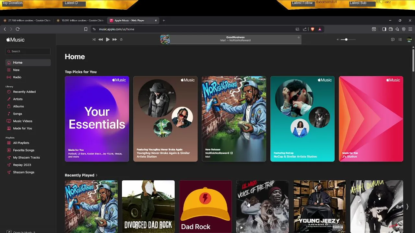
Task: Favorite the current song with the star
Action: coord(299,38)
